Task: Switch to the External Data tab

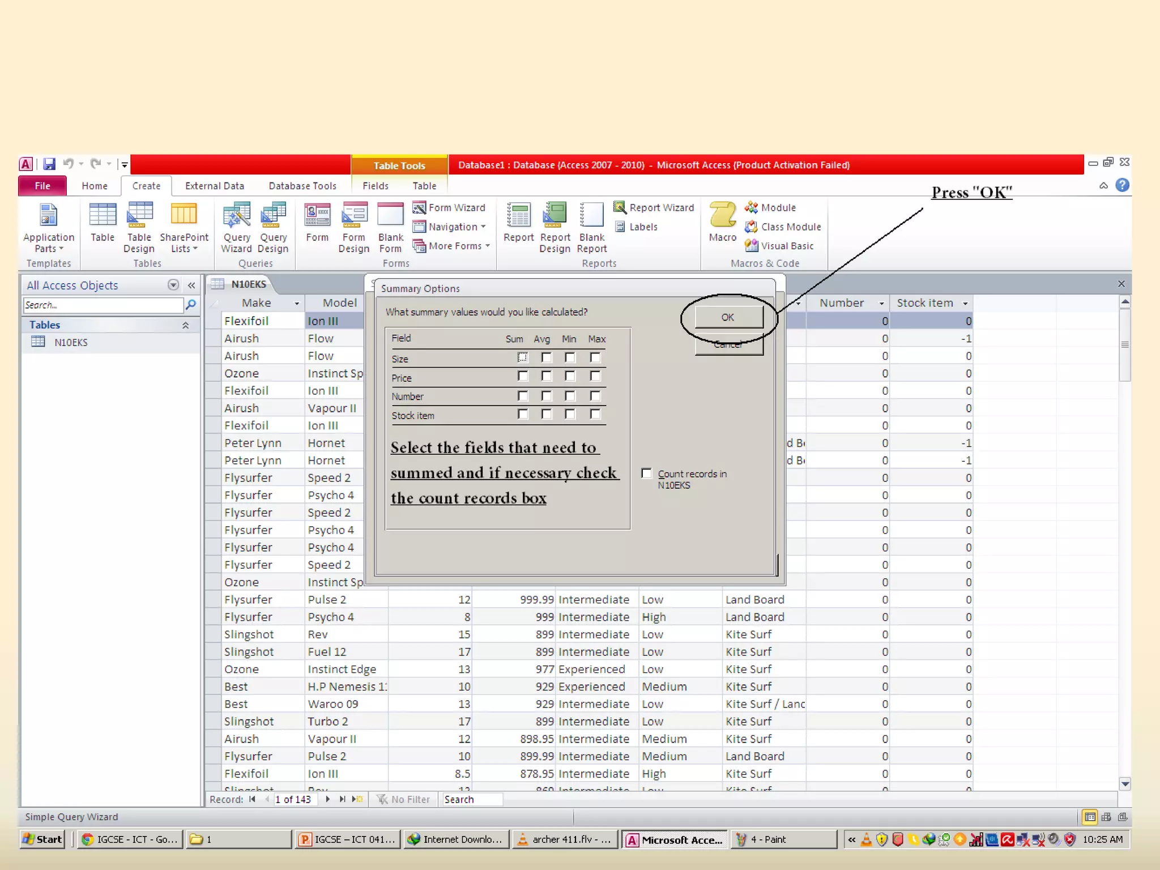Action: [x=214, y=186]
